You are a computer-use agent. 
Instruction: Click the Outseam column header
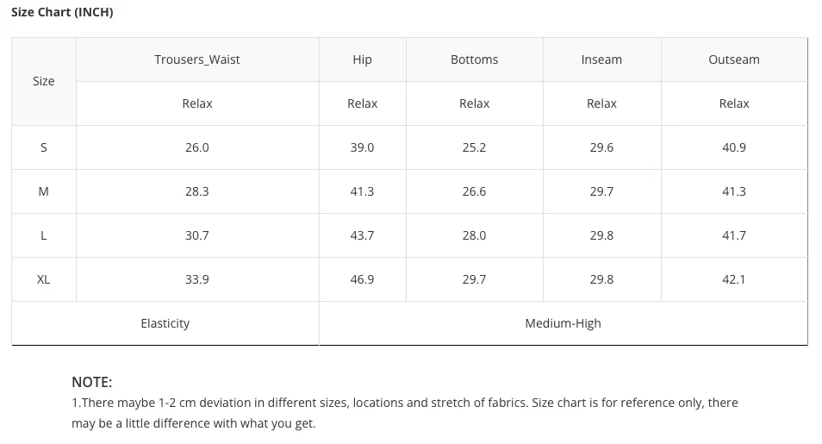[x=734, y=59]
